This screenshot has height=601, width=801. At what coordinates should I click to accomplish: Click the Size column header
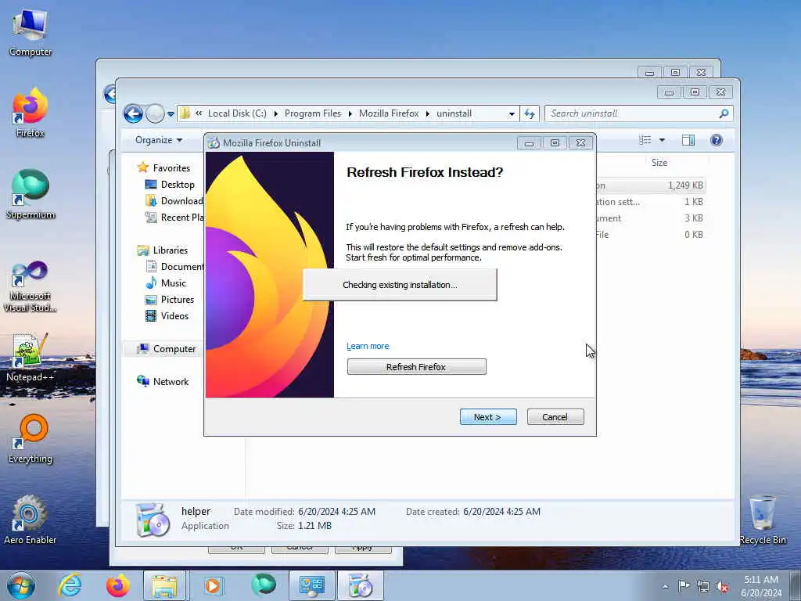pos(659,163)
